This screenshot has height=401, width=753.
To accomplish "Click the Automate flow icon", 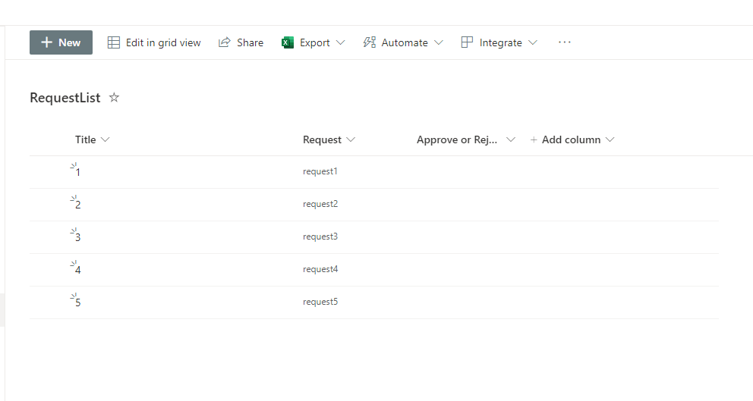I will click(370, 42).
